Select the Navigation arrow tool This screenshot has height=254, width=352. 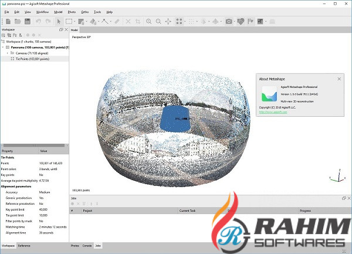coord(59,22)
